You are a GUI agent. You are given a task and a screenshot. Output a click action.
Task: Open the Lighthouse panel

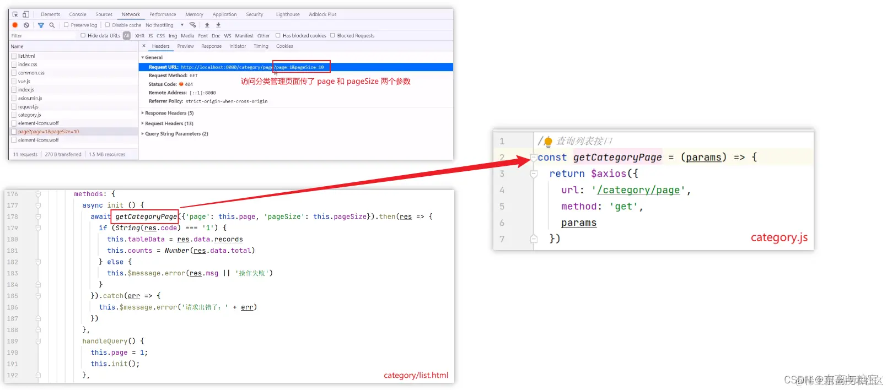288,14
